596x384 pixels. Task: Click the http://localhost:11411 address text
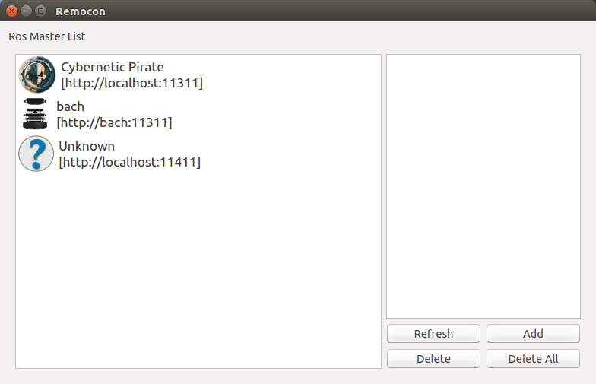pyautogui.click(x=129, y=162)
